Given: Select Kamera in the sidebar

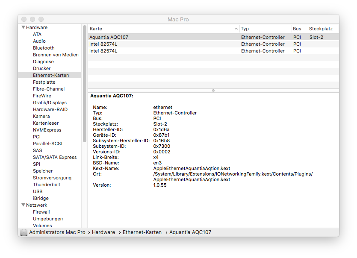Looking at the screenshot, I should pos(41,116).
